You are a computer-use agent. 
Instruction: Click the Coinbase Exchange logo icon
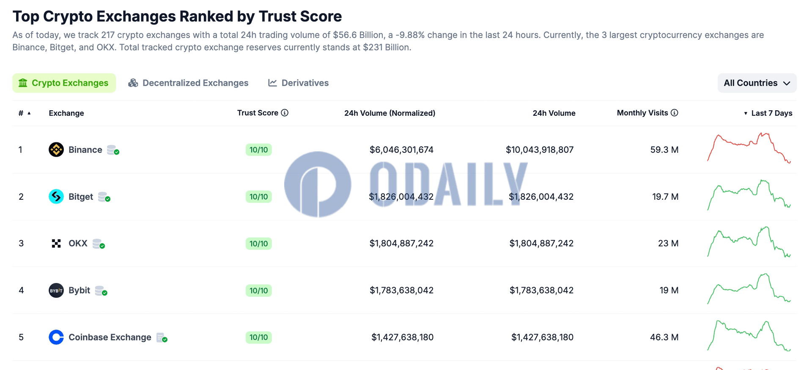tap(56, 337)
